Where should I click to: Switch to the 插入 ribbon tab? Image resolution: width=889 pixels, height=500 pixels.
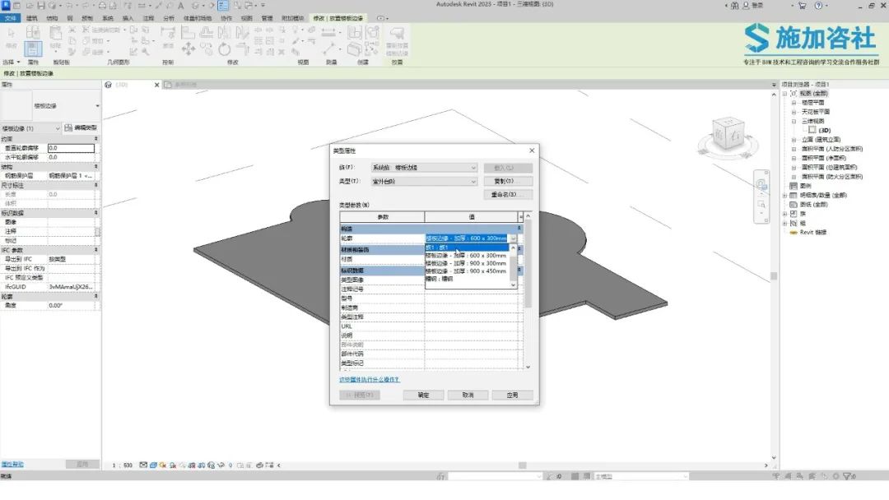click(128, 18)
